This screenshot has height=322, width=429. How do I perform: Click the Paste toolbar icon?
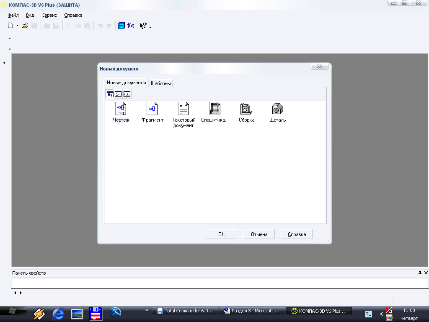tap(87, 26)
